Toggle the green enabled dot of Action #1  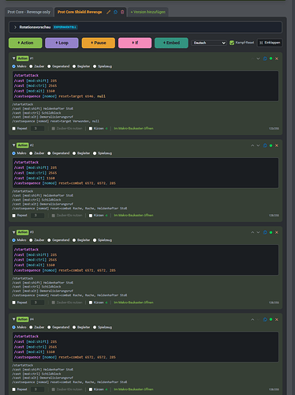click(271, 58)
